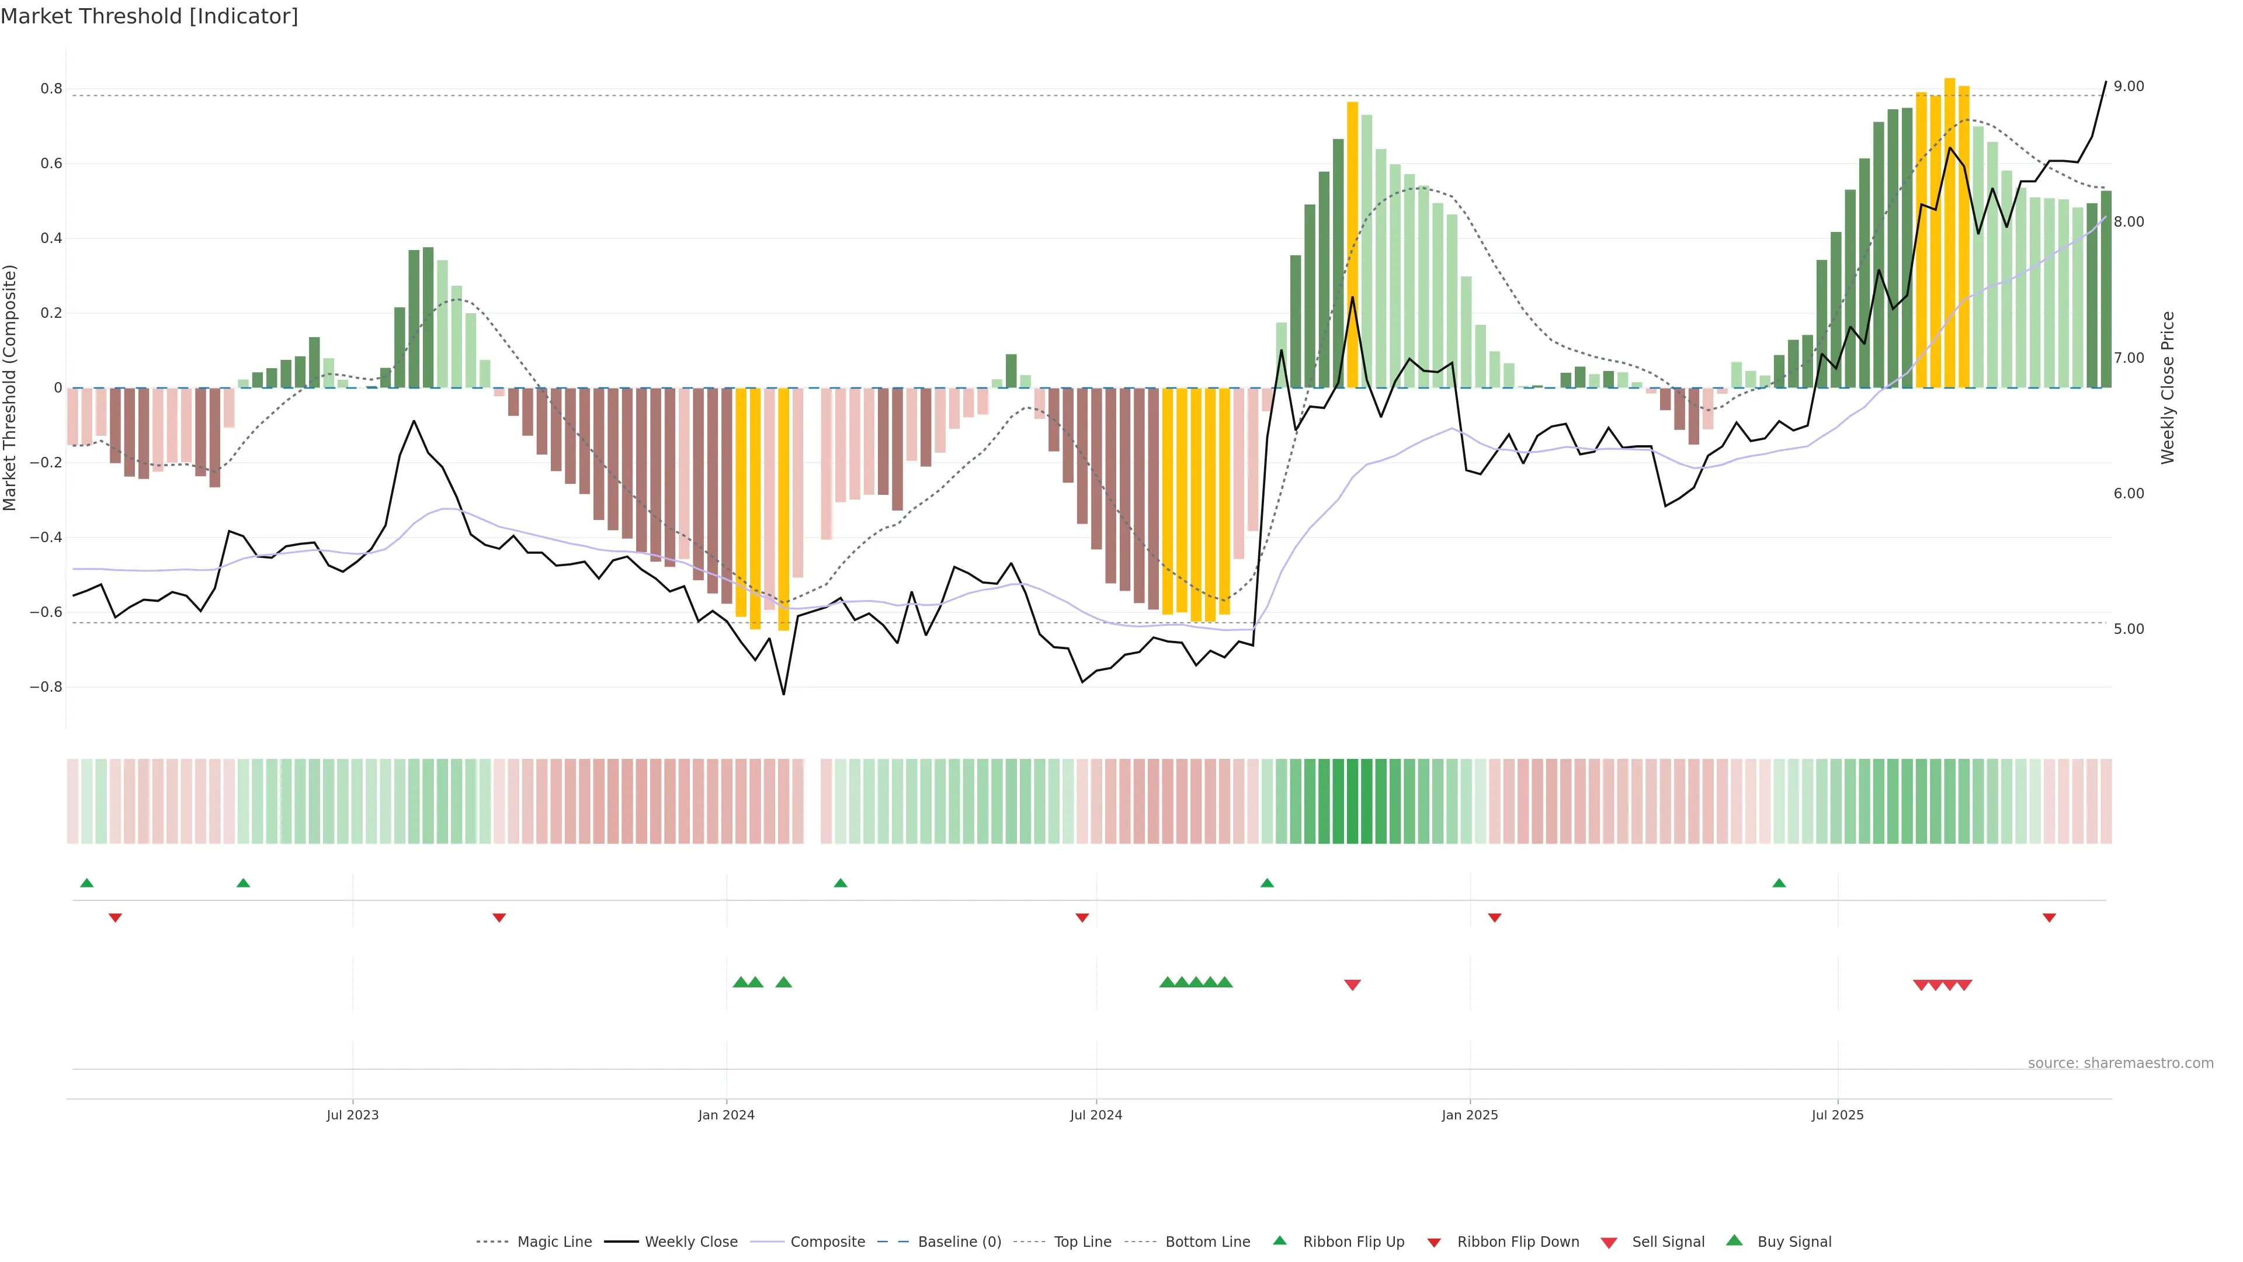This screenshot has width=2243, height=1262.
Task: Toggle the Sell Signal legend entry
Action: click(1668, 1242)
